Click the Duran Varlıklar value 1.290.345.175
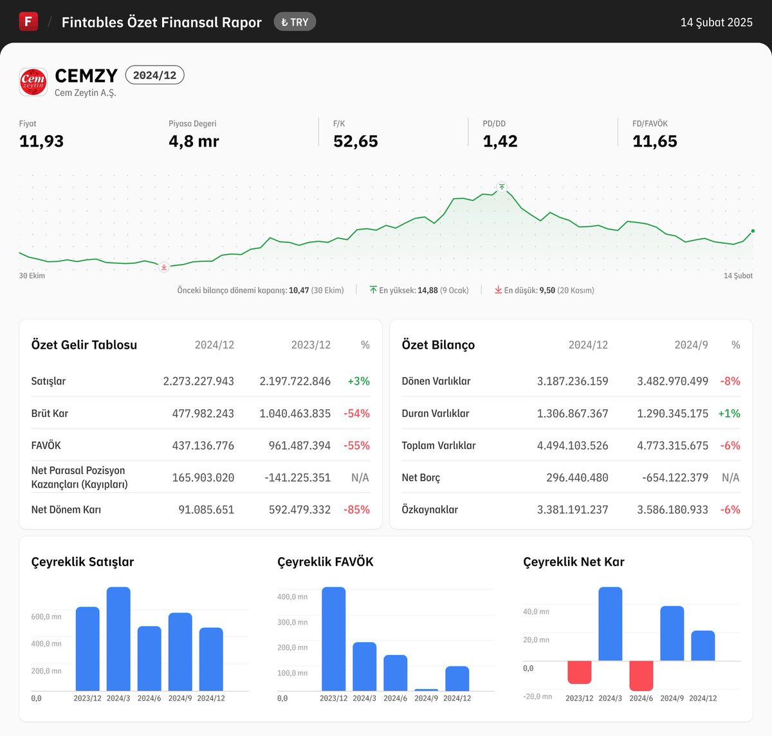This screenshot has height=736, width=772. point(672,413)
